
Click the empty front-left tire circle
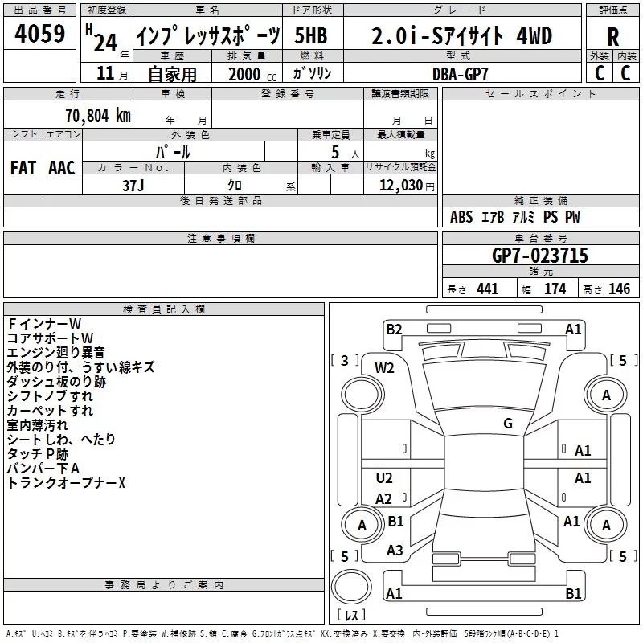click(x=362, y=395)
